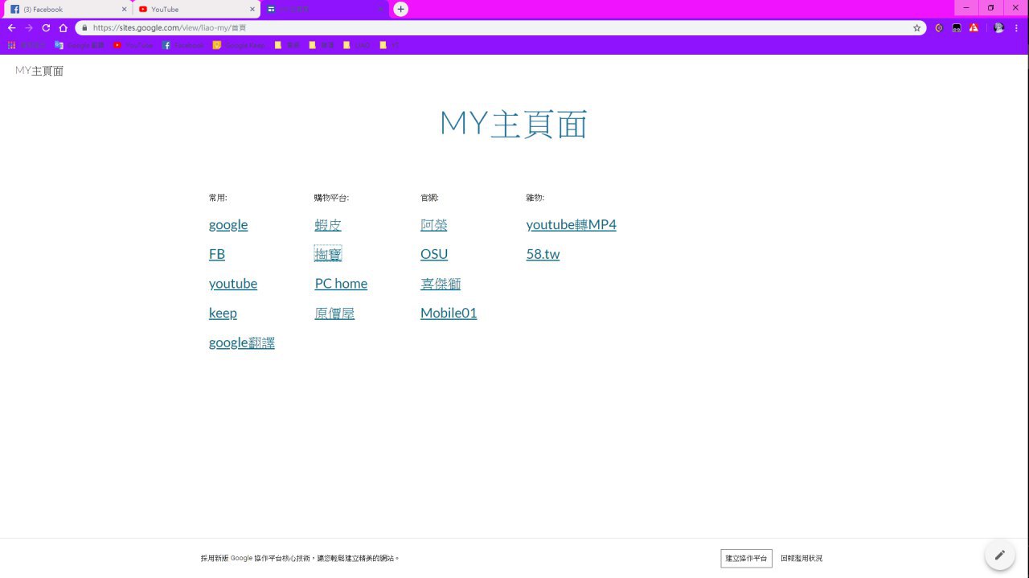
Task: Click the large MY主頁面 page heading
Action: pyautogui.click(x=514, y=124)
